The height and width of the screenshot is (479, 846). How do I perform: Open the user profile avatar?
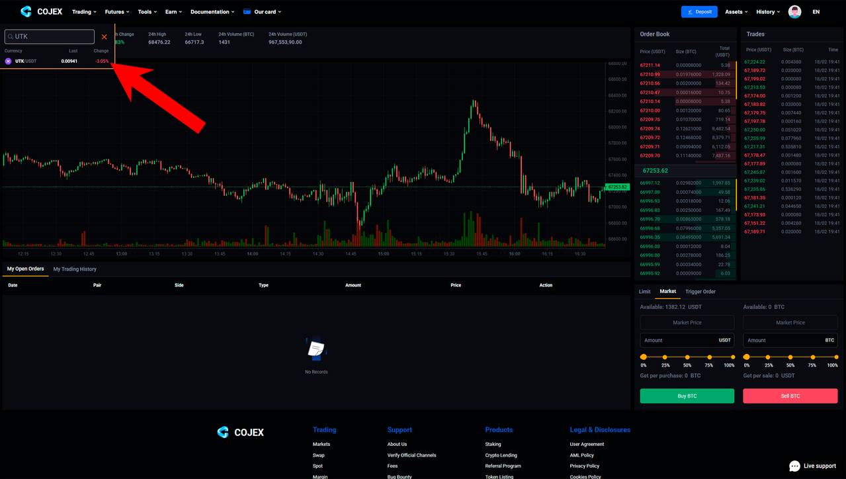[795, 12]
